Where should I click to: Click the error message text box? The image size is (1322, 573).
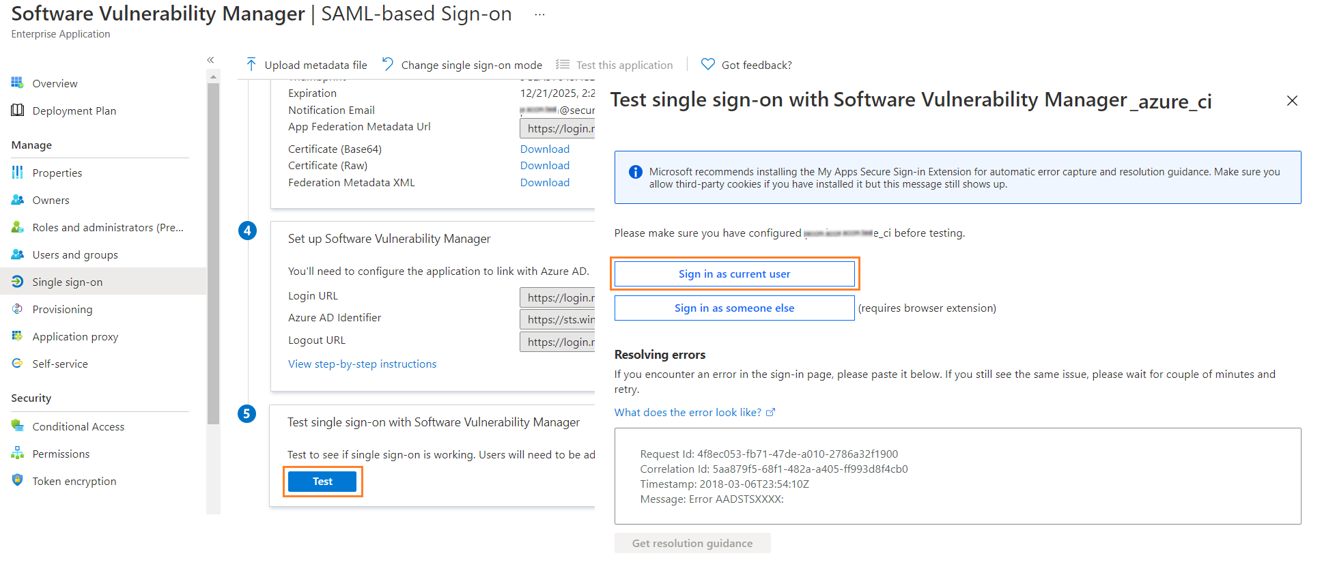click(957, 476)
